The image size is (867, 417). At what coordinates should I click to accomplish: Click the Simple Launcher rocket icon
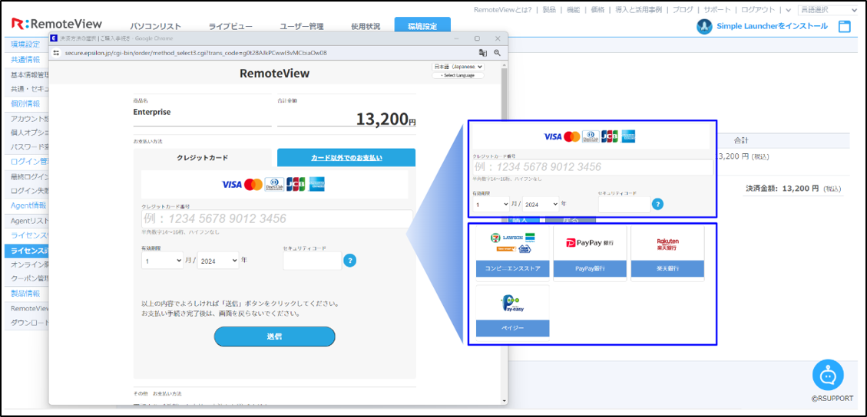pos(704,27)
